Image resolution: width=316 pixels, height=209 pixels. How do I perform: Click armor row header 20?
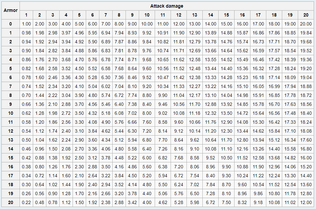click(11, 202)
